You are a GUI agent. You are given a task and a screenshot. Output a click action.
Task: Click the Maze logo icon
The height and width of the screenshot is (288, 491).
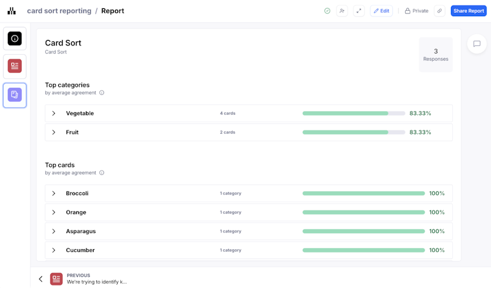[12, 11]
